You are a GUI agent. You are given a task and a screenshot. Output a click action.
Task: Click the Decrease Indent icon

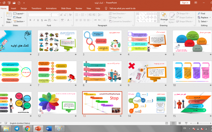(90, 15)
